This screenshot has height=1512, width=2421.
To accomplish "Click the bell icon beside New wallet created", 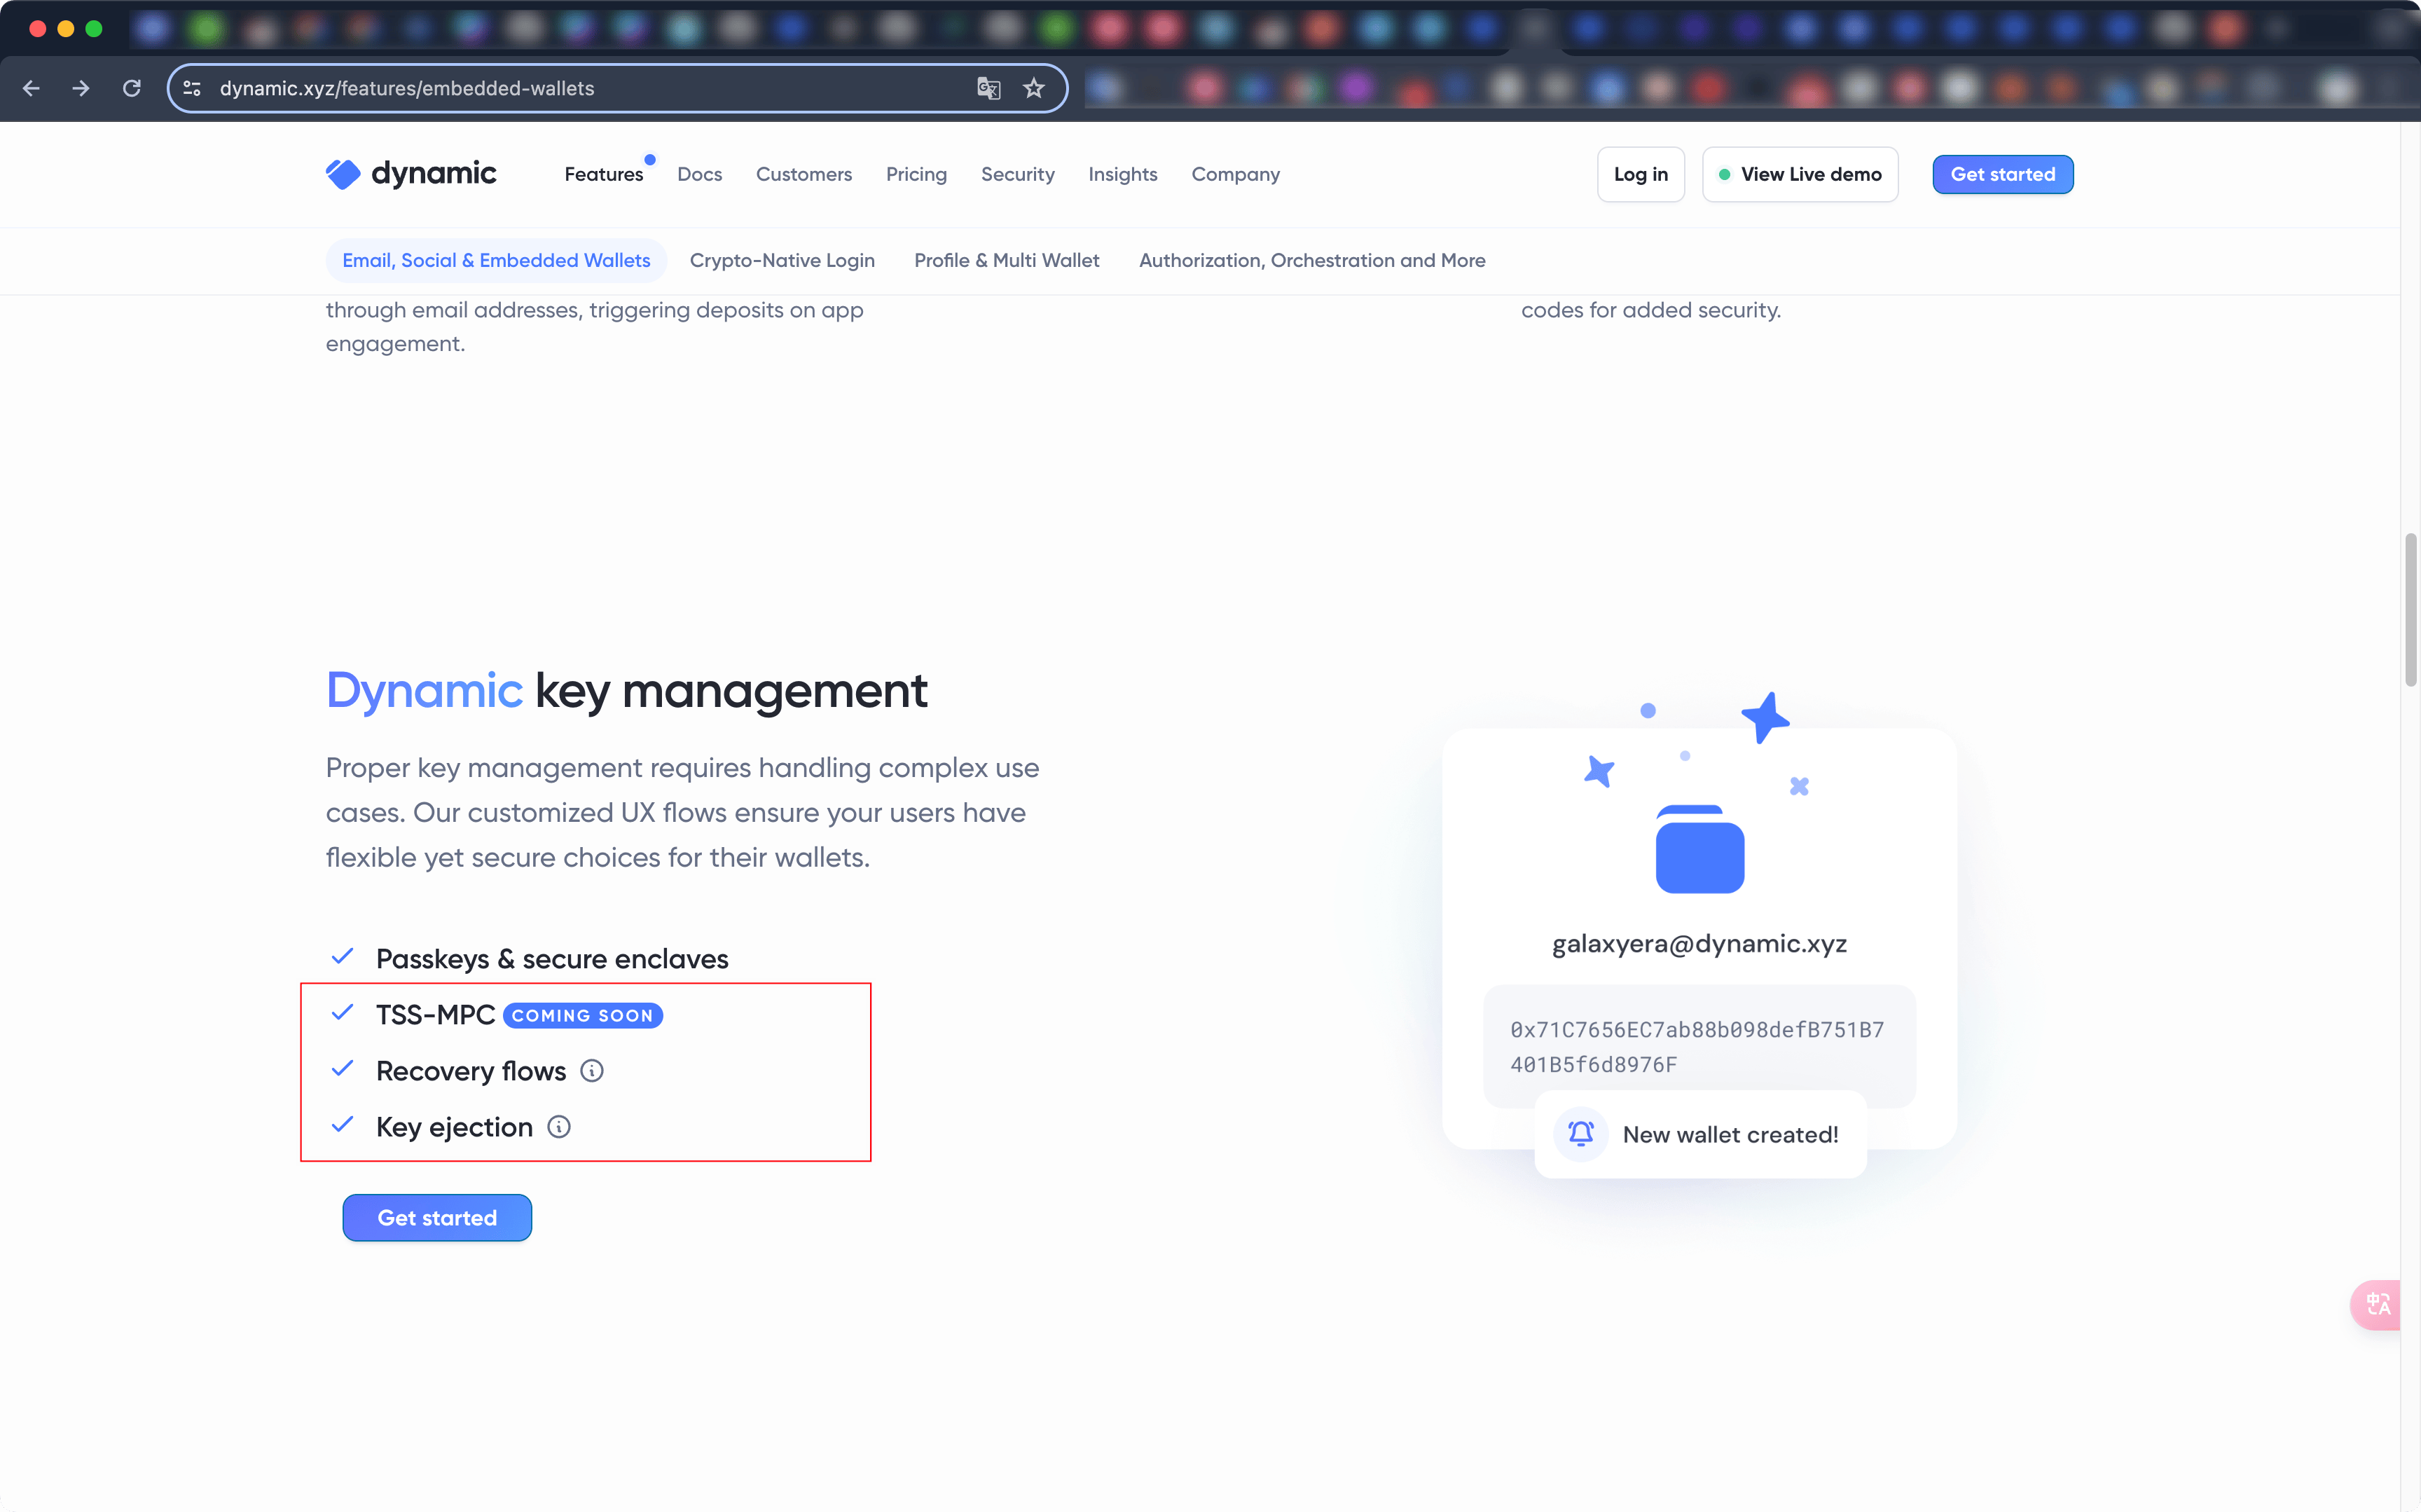I will pos(1580,1134).
